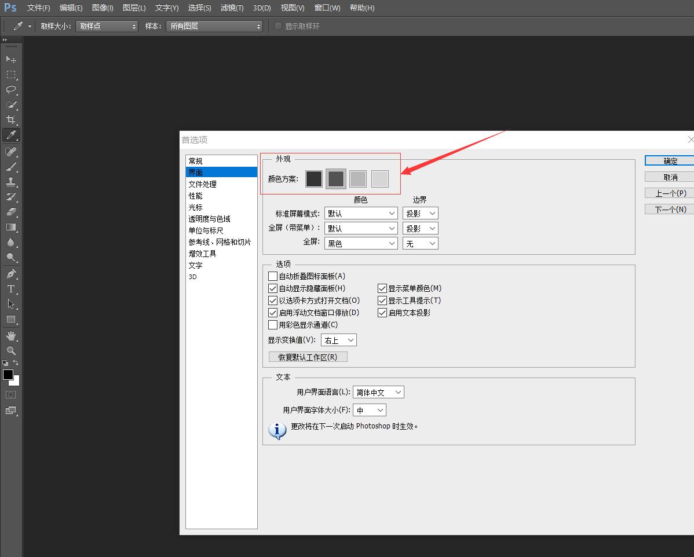Image resolution: width=694 pixels, height=557 pixels.
Task: Activate the Horizontal Type tool
Action: pyautogui.click(x=11, y=288)
